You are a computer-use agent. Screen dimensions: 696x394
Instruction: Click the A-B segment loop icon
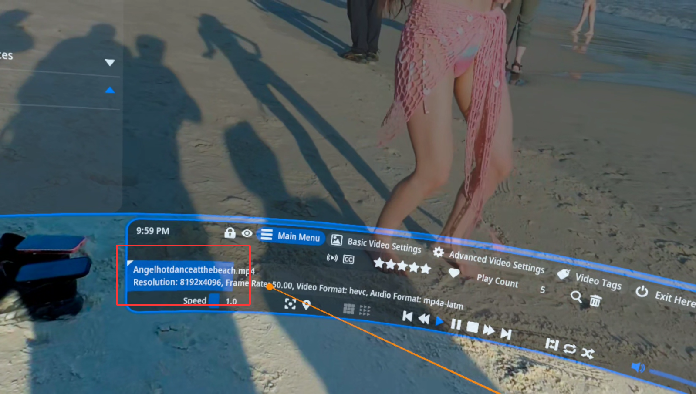click(x=552, y=344)
